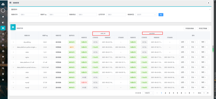Click the pagination ellipsis button
This screenshot has width=216, height=99.
(x=185, y=93)
